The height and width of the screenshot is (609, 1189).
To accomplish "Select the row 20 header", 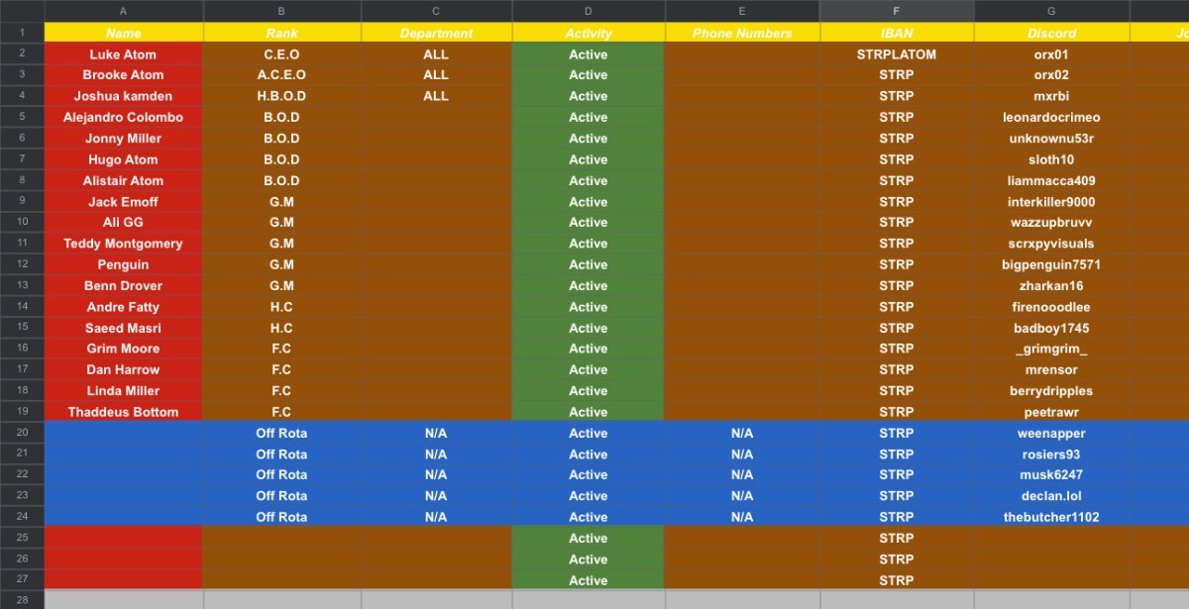I will pos(22,433).
